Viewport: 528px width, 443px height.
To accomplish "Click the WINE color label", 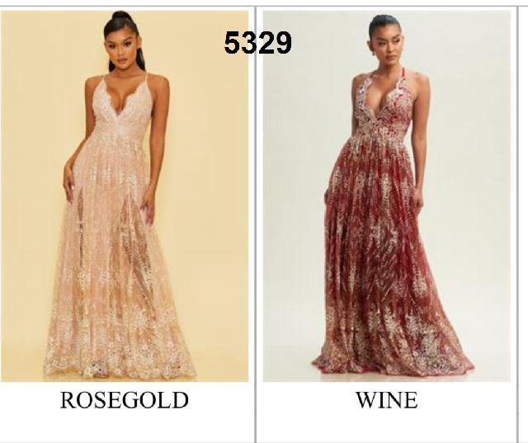I will tap(387, 400).
